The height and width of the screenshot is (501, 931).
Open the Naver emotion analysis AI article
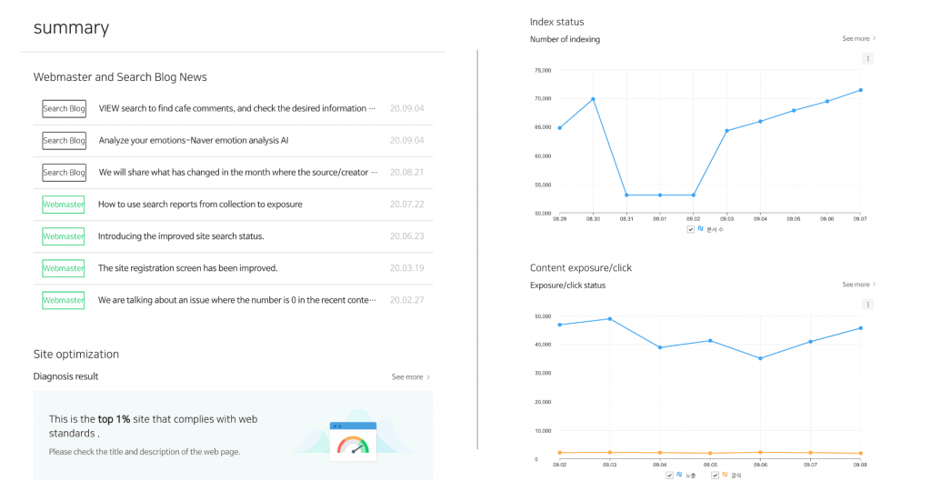coord(194,140)
